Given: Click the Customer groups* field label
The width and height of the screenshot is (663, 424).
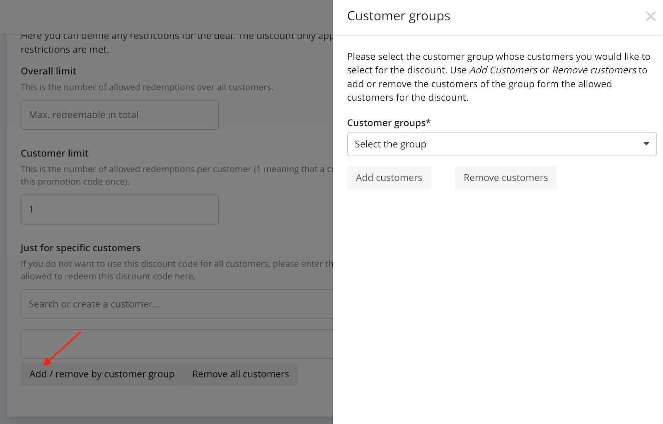Looking at the screenshot, I should click(388, 123).
